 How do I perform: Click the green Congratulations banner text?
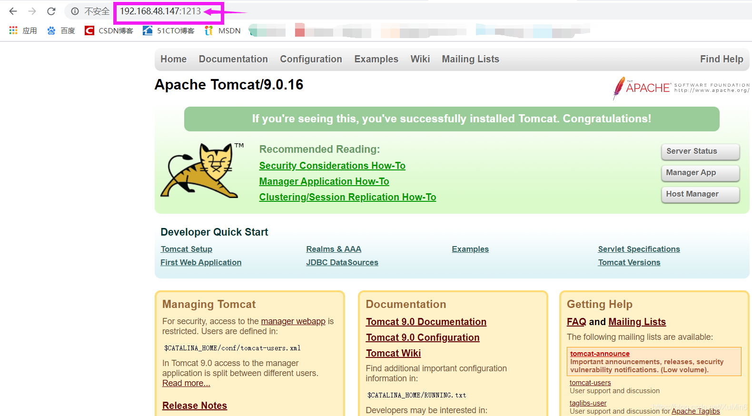click(x=452, y=119)
